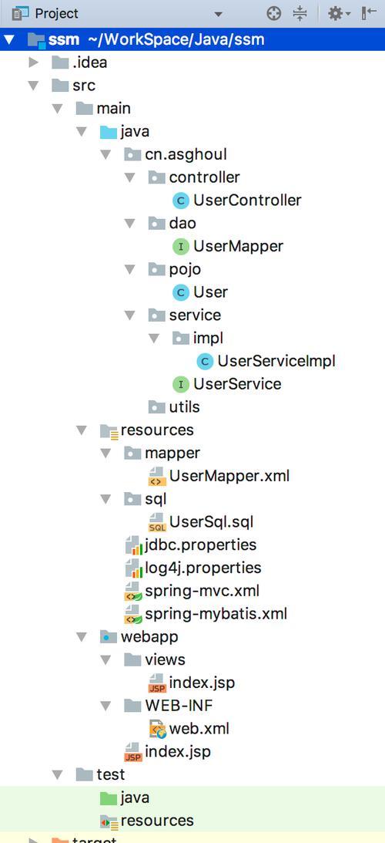Collapse the webapp folder arrow
This screenshot has width=385, height=843.
(x=82, y=637)
